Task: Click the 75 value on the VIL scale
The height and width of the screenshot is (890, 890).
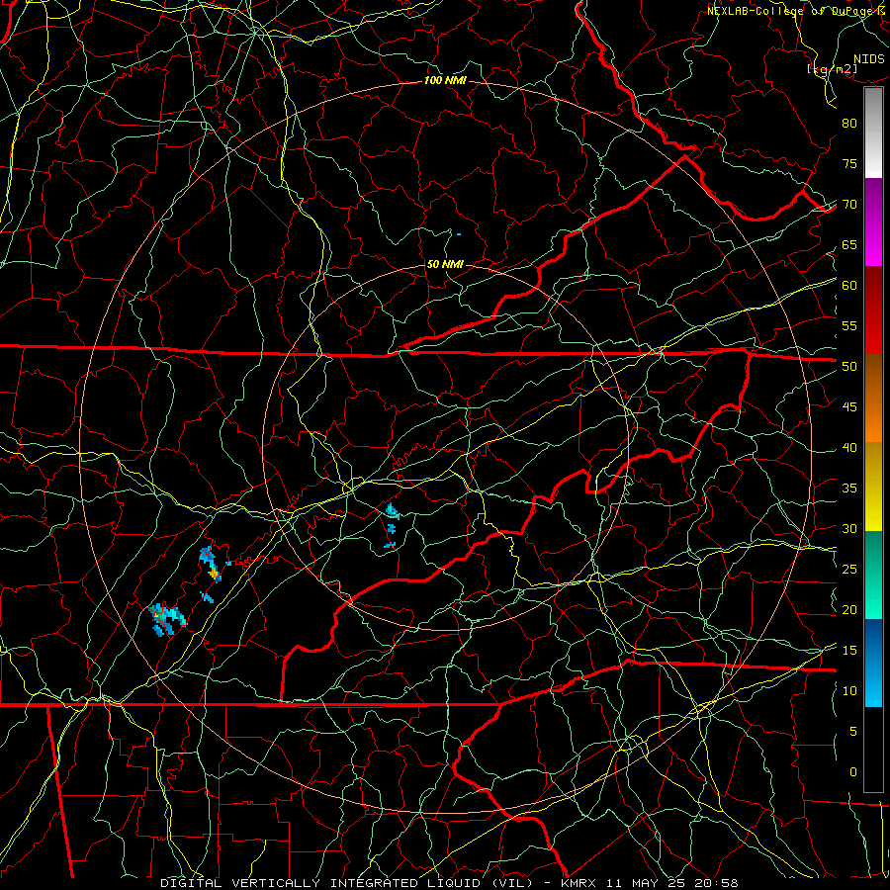Action: [849, 164]
